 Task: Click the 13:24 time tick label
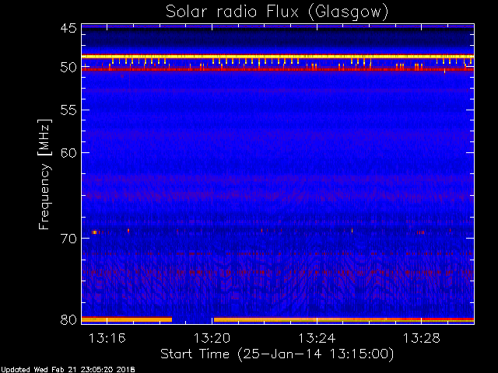pyautogui.click(x=317, y=338)
